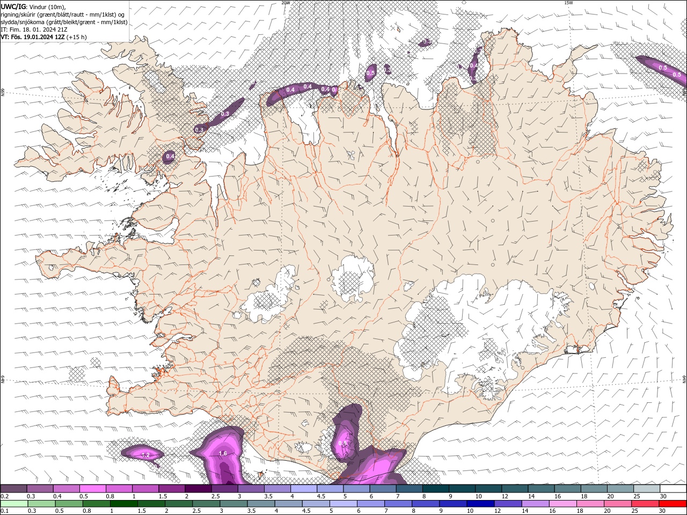Select the upper-row pink swatch labeled 0.5

pyautogui.click(x=92, y=489)
